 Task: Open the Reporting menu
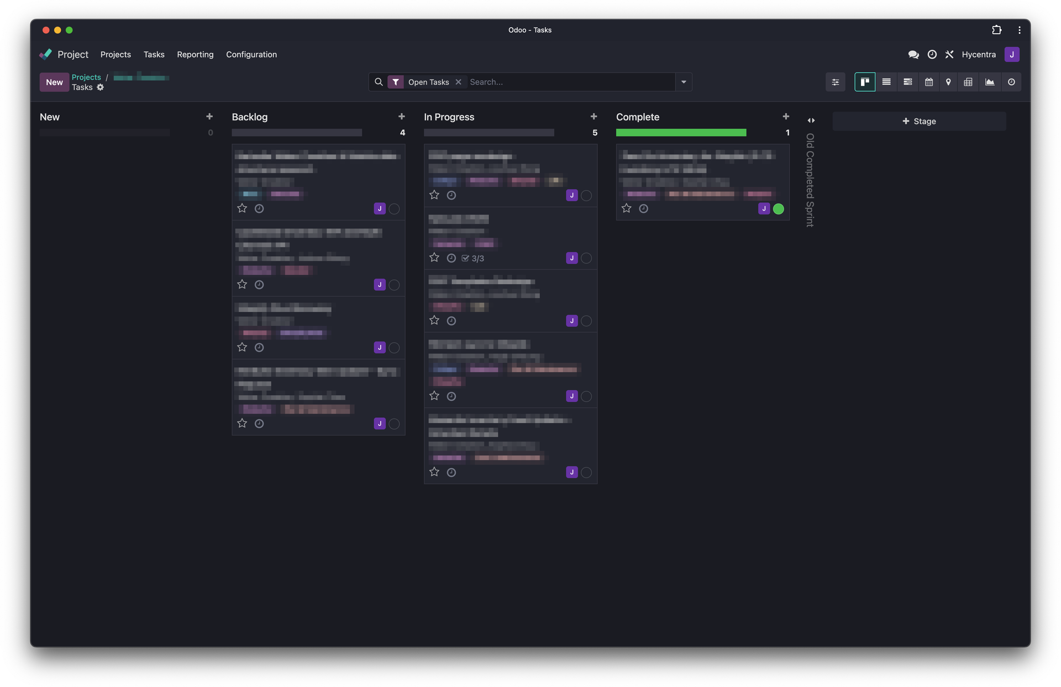click(195, 54)
